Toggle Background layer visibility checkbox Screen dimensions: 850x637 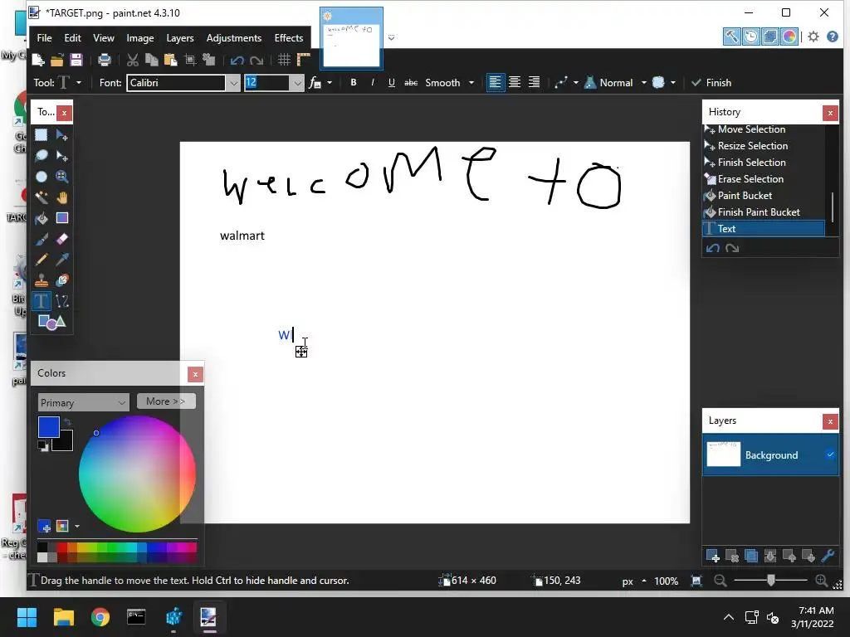click(x=830, y=455)
